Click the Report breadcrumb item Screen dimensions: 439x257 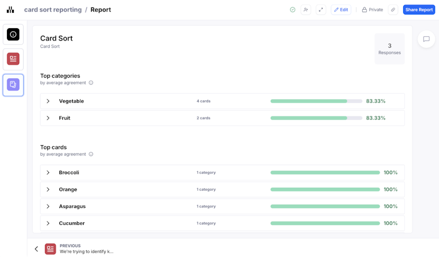pos(101,10)
